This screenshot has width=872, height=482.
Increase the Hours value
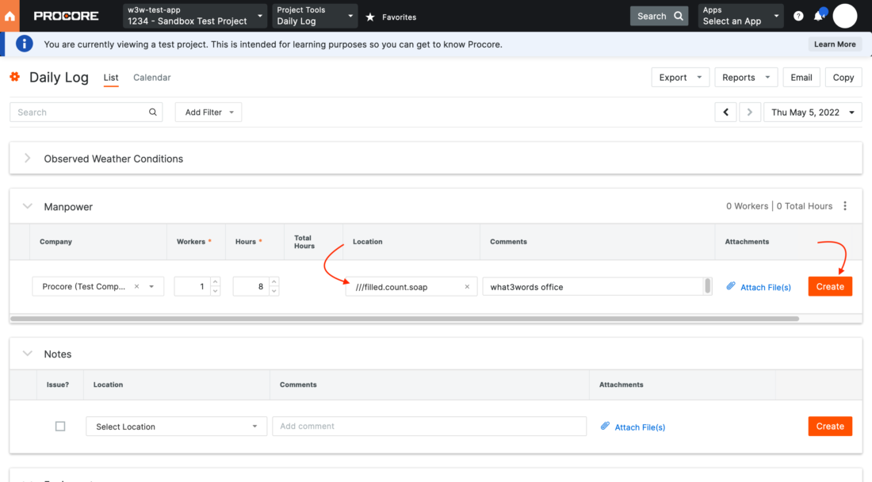pyautogui.click(x=274, y=282)
